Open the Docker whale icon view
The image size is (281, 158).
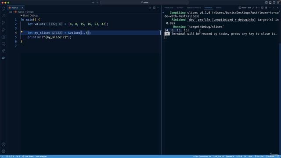point(4,58)
